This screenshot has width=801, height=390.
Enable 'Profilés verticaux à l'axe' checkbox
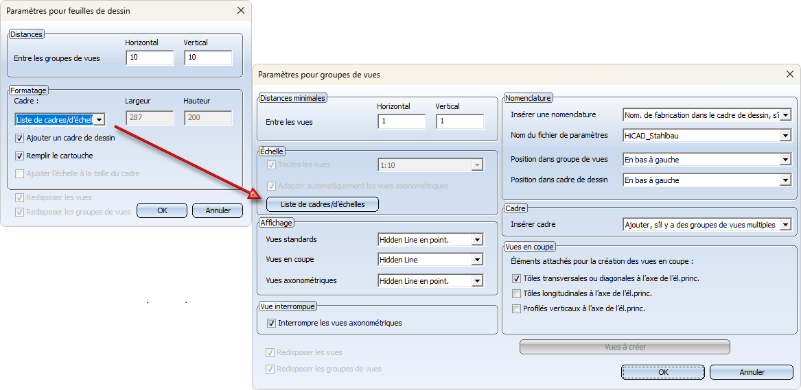click(x=516, y=308)
